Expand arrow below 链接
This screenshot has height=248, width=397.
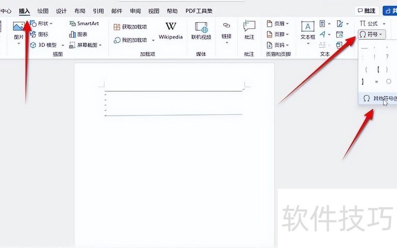227,43
